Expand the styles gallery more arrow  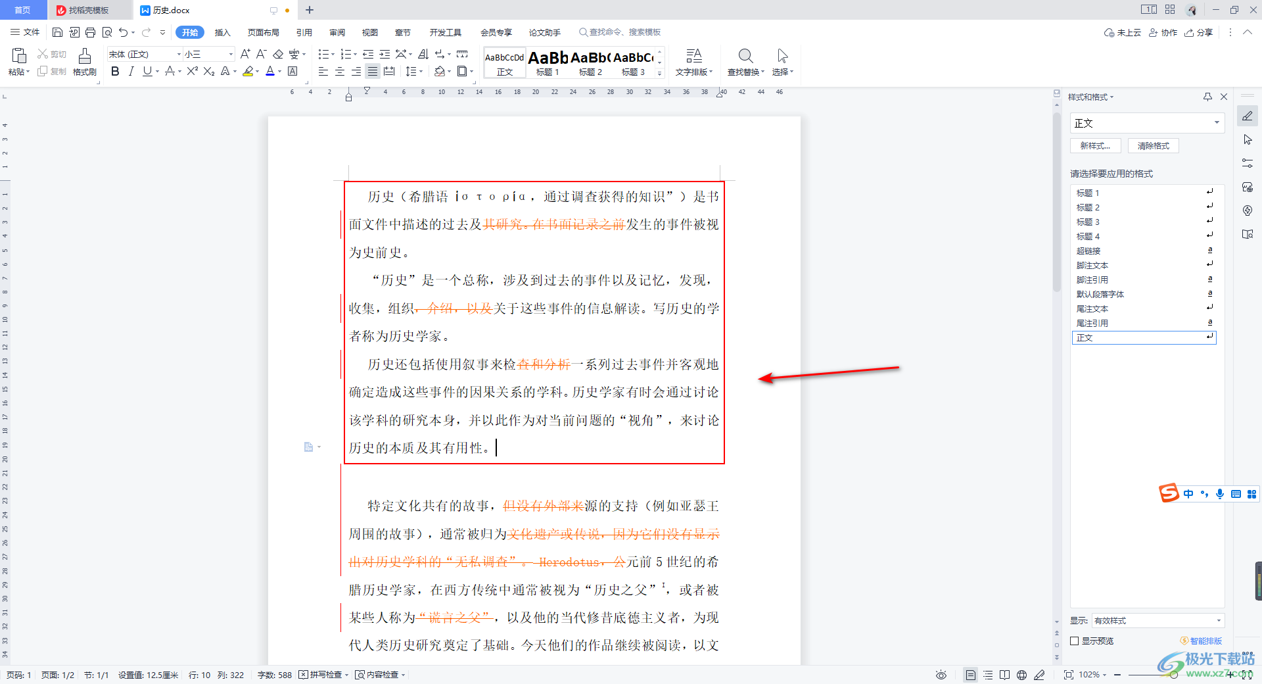click(660, 73)
